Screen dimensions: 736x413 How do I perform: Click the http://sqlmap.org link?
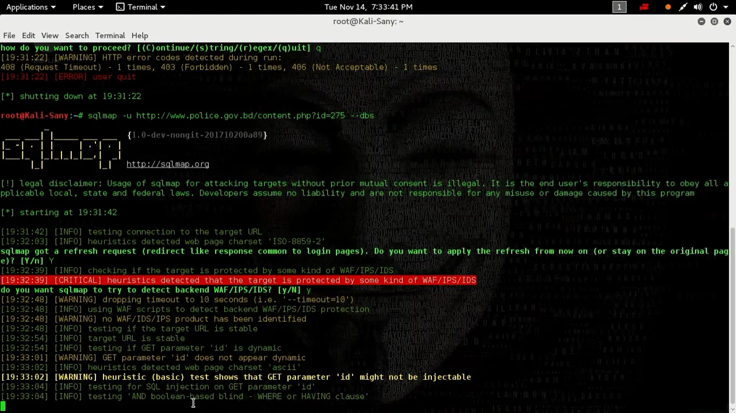167,164
